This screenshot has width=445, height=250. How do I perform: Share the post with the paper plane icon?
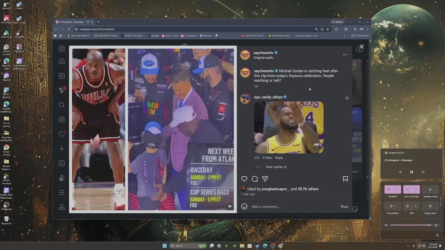click(x=265, y=179)
